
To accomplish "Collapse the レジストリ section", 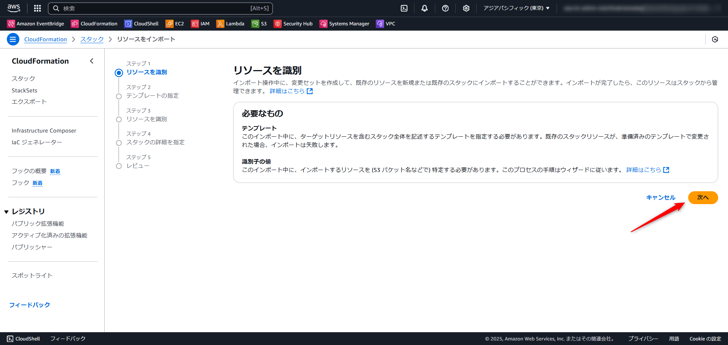I will click(6, 212).
